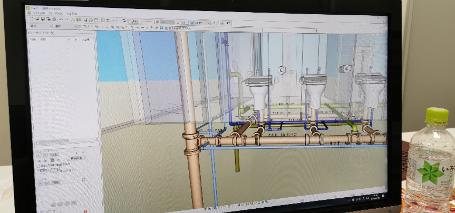Print the drawing with the printer icon
Viewport: 455px width, 213px height.
[x=54, y=19]
